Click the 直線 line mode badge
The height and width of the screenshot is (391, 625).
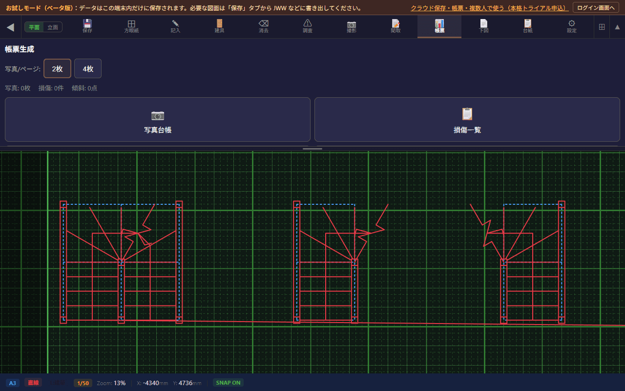(x=33, y=383)
